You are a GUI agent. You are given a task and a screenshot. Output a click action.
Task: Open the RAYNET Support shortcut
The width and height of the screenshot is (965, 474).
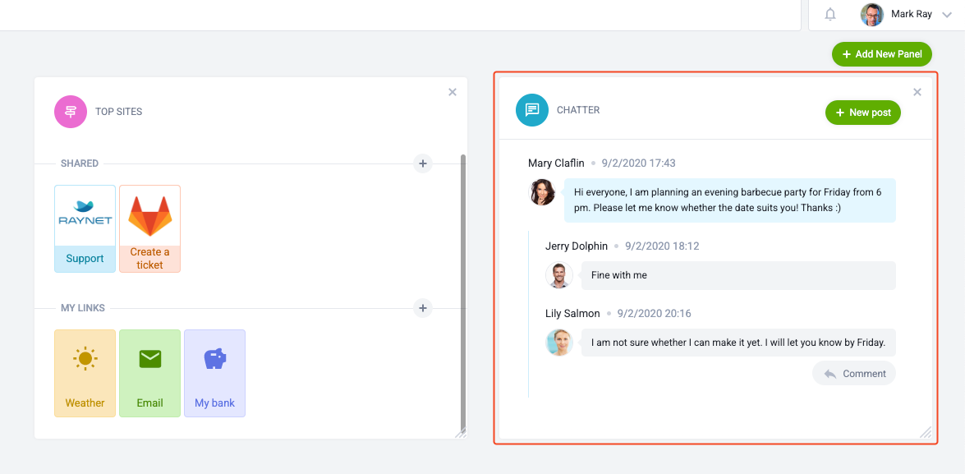(x=85, y=228)
